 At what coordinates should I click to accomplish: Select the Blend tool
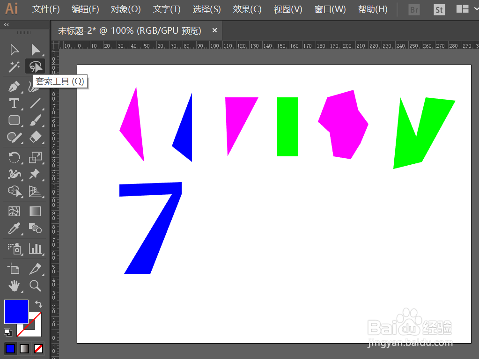(36, 228)
